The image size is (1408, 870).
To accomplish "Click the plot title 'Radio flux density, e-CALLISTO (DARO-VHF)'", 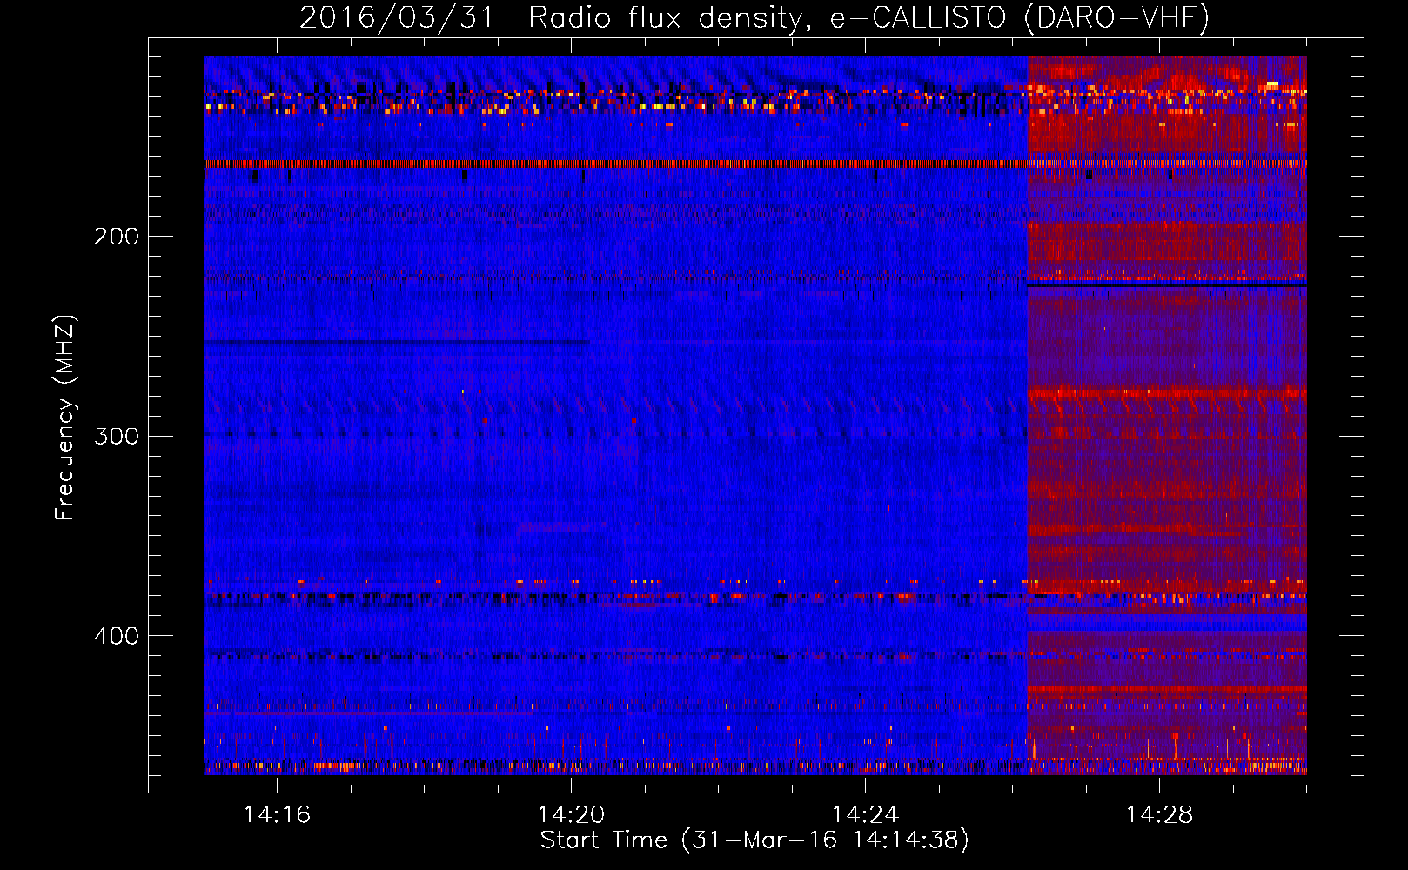I will click(868, 18).
